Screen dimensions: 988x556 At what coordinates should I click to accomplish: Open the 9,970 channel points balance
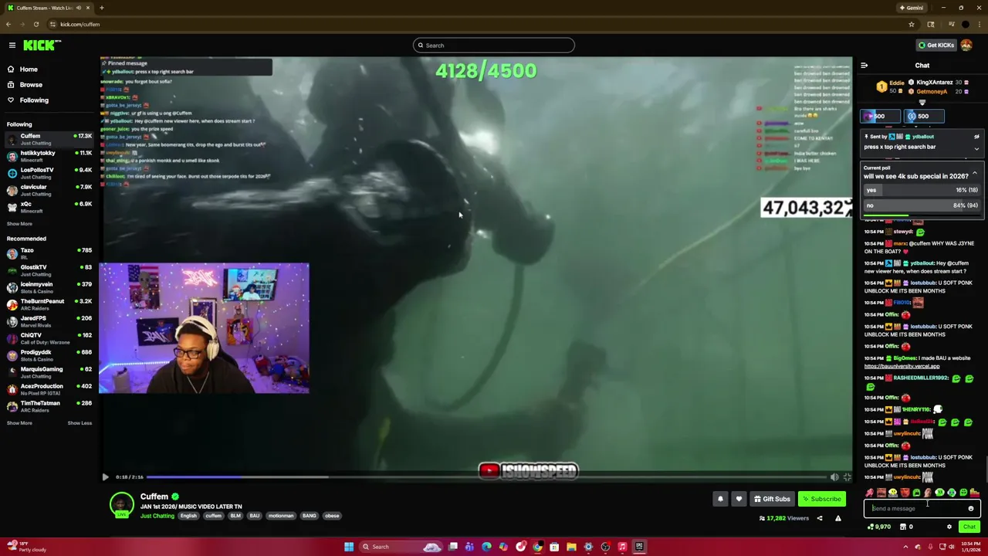pos(878,527)
